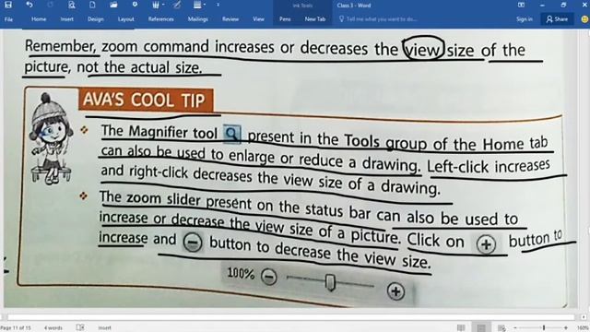The width and height of the screenshot is (590, 332).
Task: Open the custom New Tab ribbon tab
Action: 315,19
